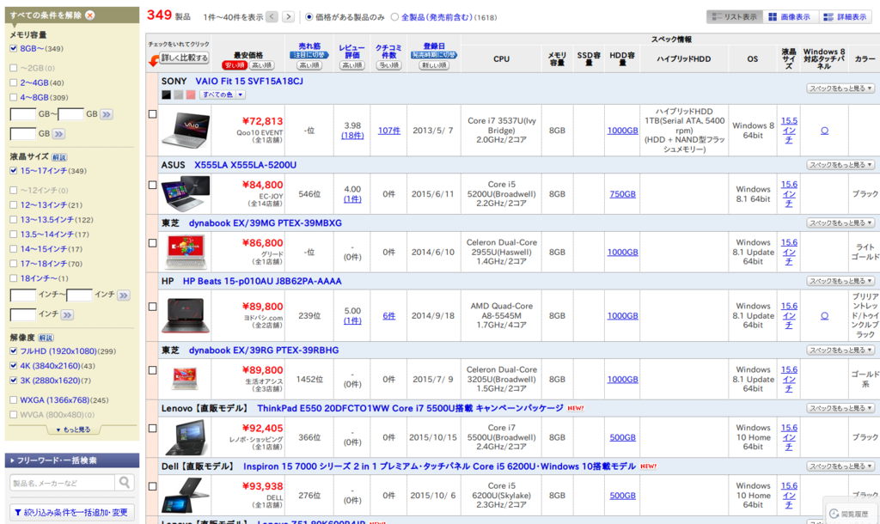The width and height of the screenshot is (880, 524).
Task: Open HP Beats 15 red laptop thumbnail
Action: (186, 316)
